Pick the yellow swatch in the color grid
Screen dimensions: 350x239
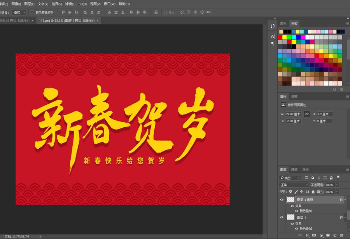[285, 37]
